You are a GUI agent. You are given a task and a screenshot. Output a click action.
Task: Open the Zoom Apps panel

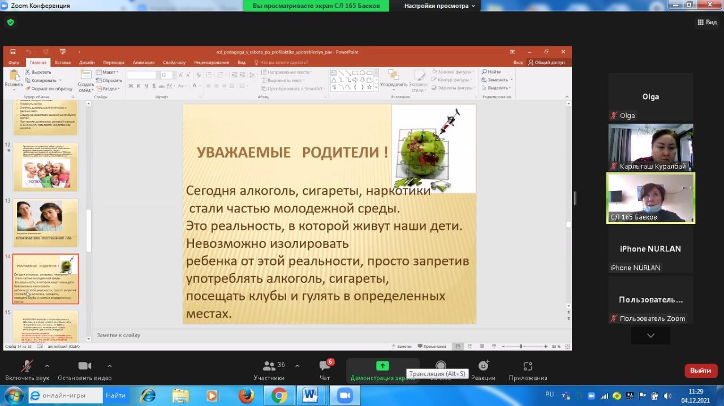(x=527, y=370)
